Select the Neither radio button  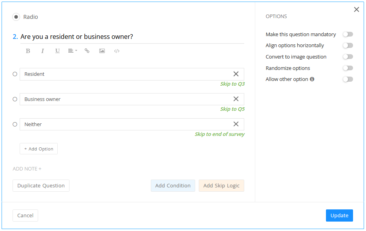coord(15,124)
